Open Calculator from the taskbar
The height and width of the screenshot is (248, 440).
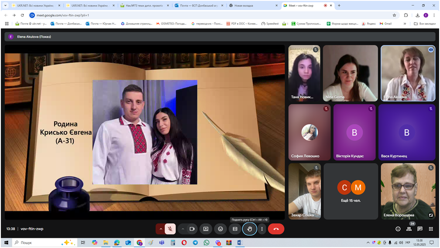pyautogui.click(x=173, y=243)
